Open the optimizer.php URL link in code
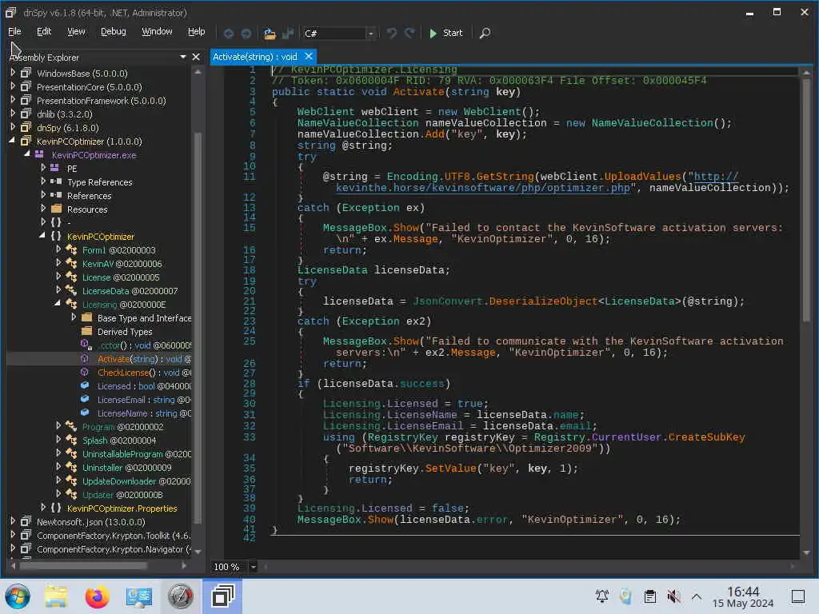819x614 pixels. click(483, 188)
